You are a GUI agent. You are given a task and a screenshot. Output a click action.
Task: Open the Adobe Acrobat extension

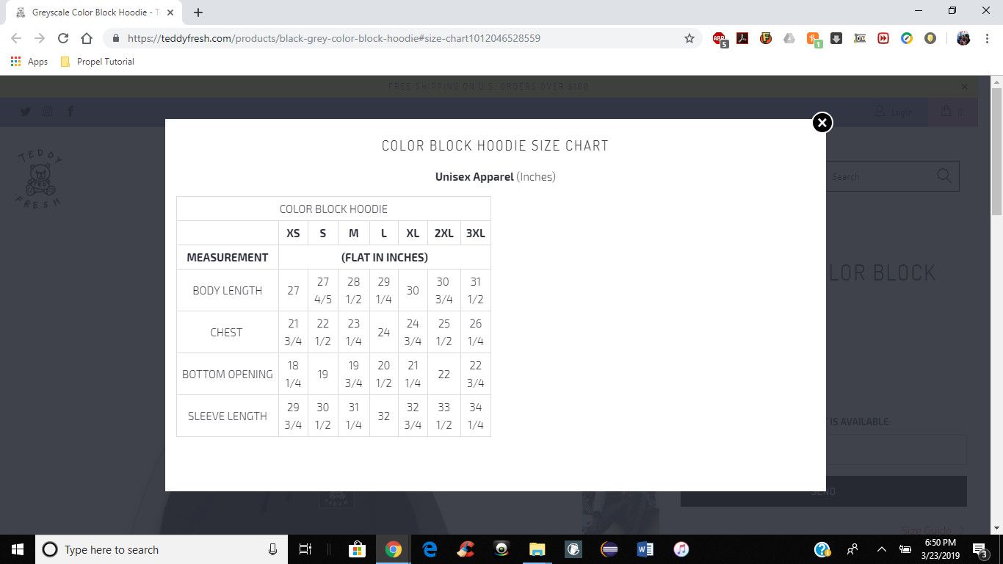tap(742, 39)
